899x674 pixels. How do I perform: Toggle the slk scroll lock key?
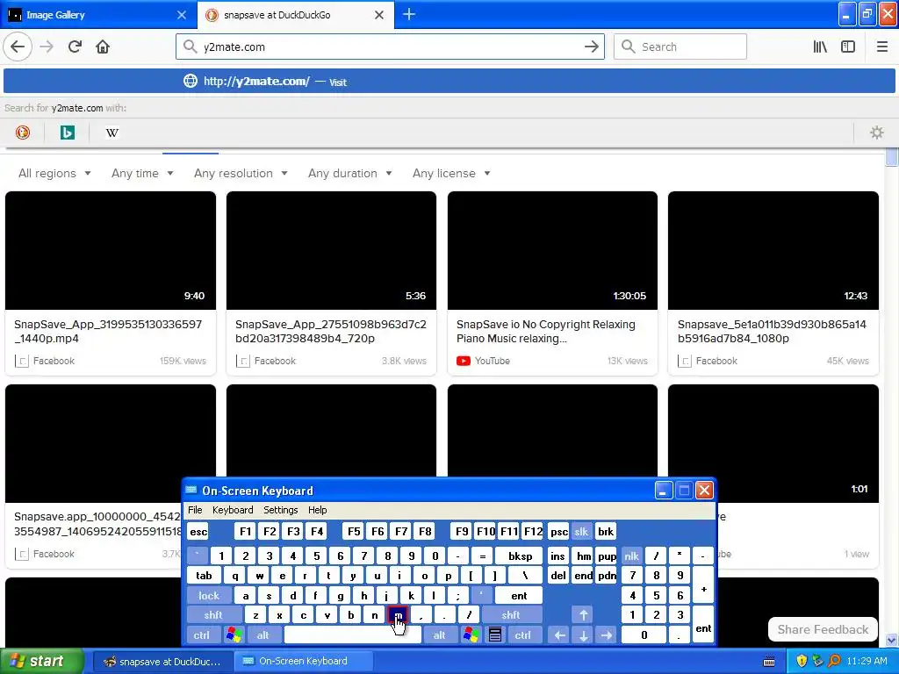(x=581, y=531)
